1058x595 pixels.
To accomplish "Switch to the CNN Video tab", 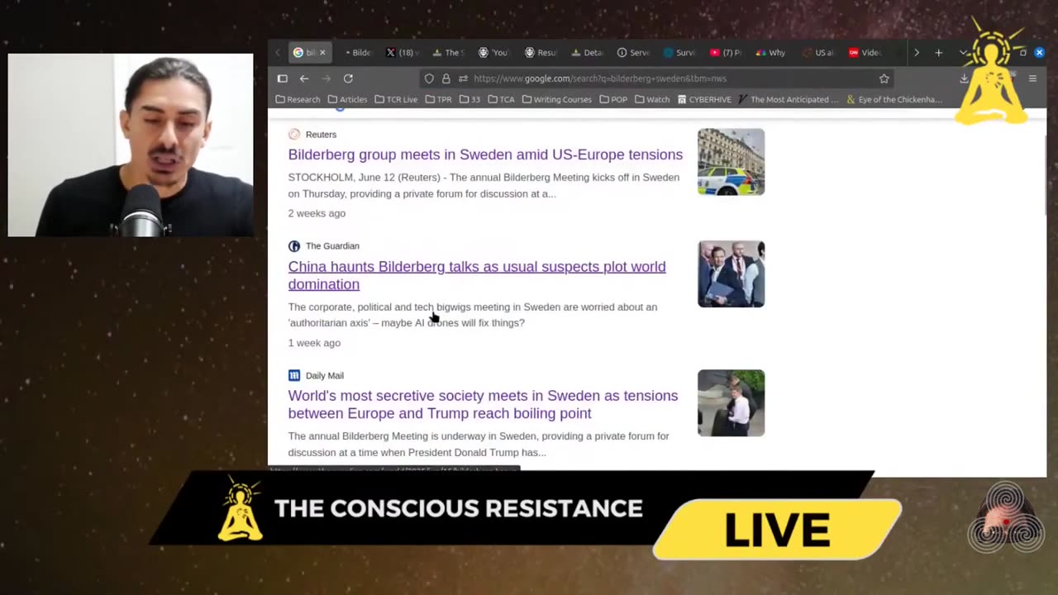I will (x=865, y=53).
